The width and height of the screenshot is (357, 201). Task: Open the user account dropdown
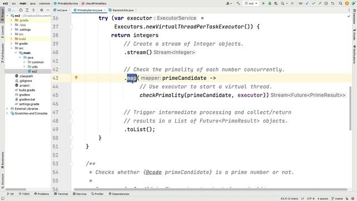(229, 3)
